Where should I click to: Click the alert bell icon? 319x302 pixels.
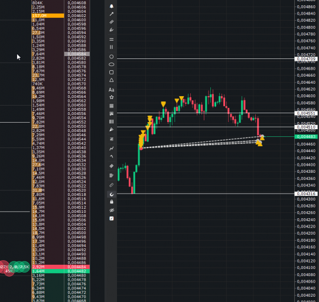(x=112, y=6)
